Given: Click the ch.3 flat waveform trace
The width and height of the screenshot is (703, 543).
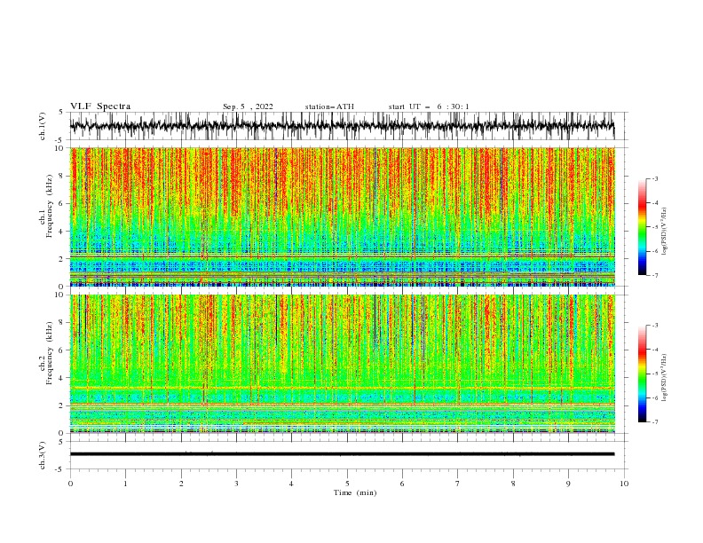Looking at the screenshot, I should (x=342, y=454).
